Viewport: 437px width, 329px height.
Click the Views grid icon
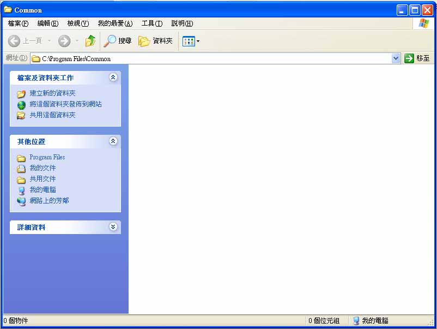pos(188,41)
